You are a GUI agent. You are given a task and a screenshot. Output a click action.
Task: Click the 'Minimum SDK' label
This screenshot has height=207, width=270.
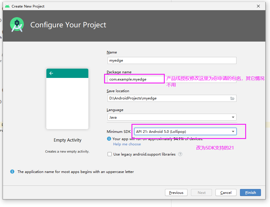point(119,132)
